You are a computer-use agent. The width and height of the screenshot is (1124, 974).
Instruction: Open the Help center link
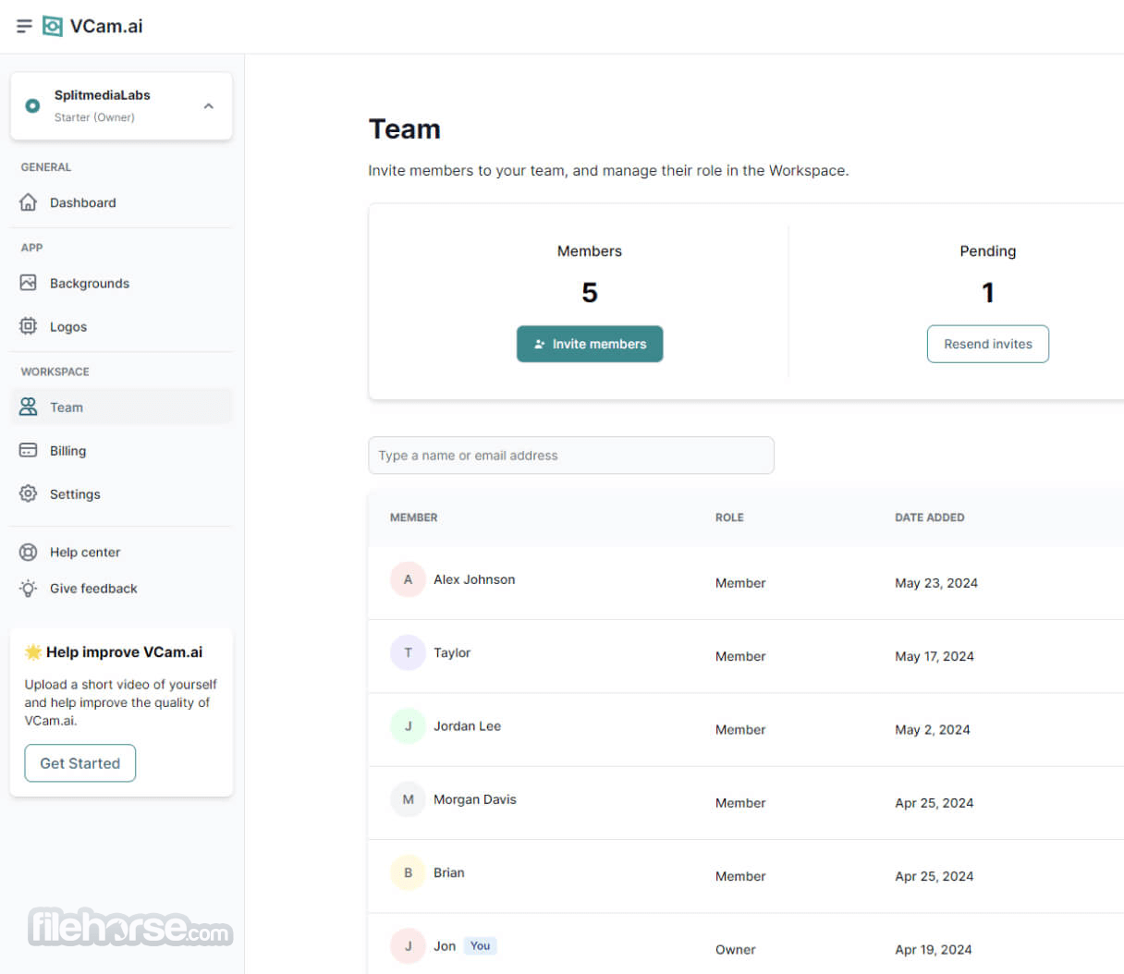point(121,552)
